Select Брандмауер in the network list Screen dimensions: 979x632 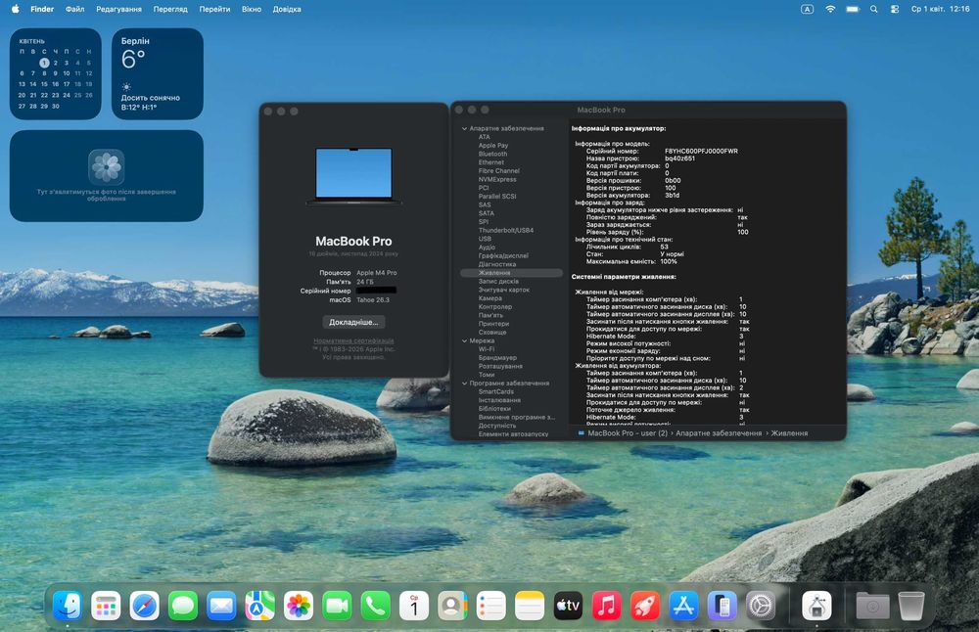pyautogui.click(x=497, y=357)
